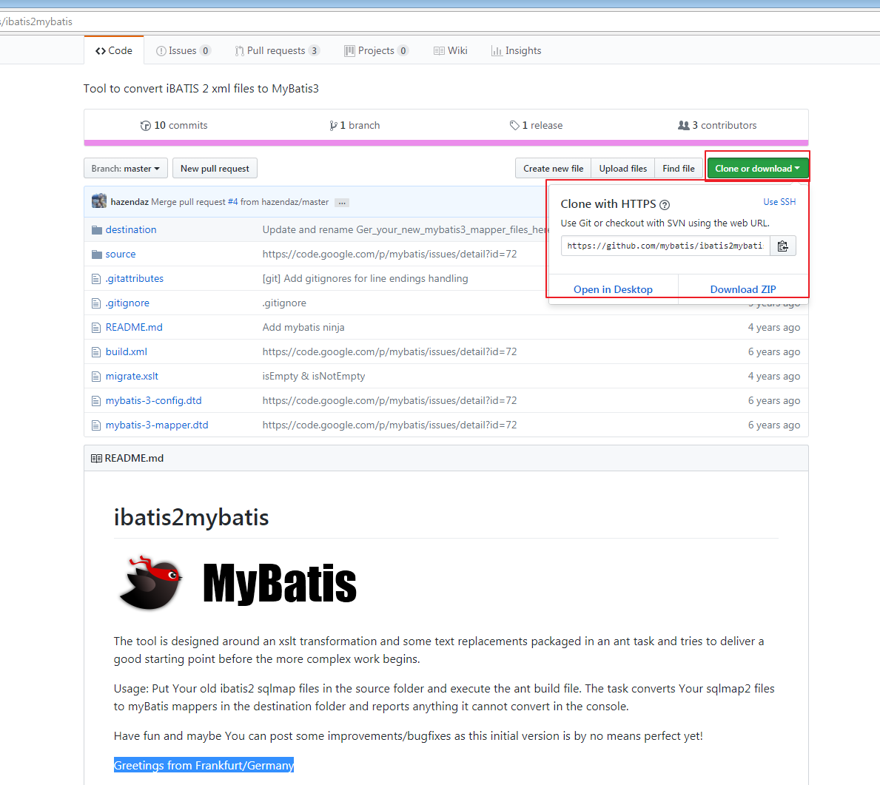
Task: Click the release tag icon
Action: pyautogui.click(x=514, y=125)
